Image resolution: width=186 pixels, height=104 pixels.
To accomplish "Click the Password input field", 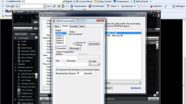I will [77, 64].
